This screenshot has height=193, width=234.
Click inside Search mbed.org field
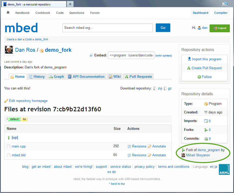click(107, 28)
